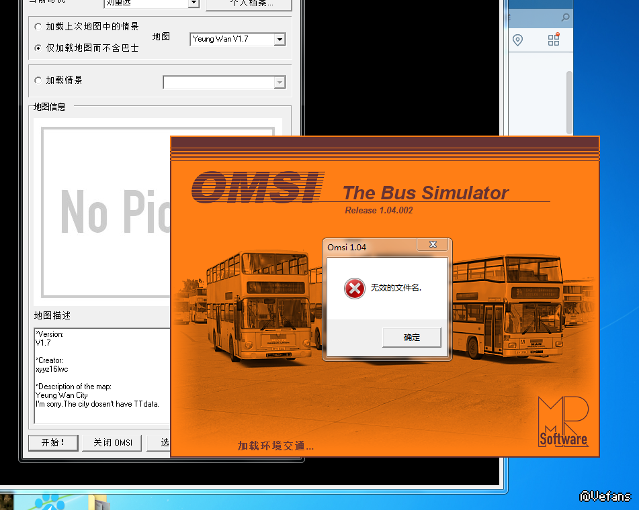Click the 开始! start button
The height and width of the screenshot is (510, 639).
click(53, 443)
